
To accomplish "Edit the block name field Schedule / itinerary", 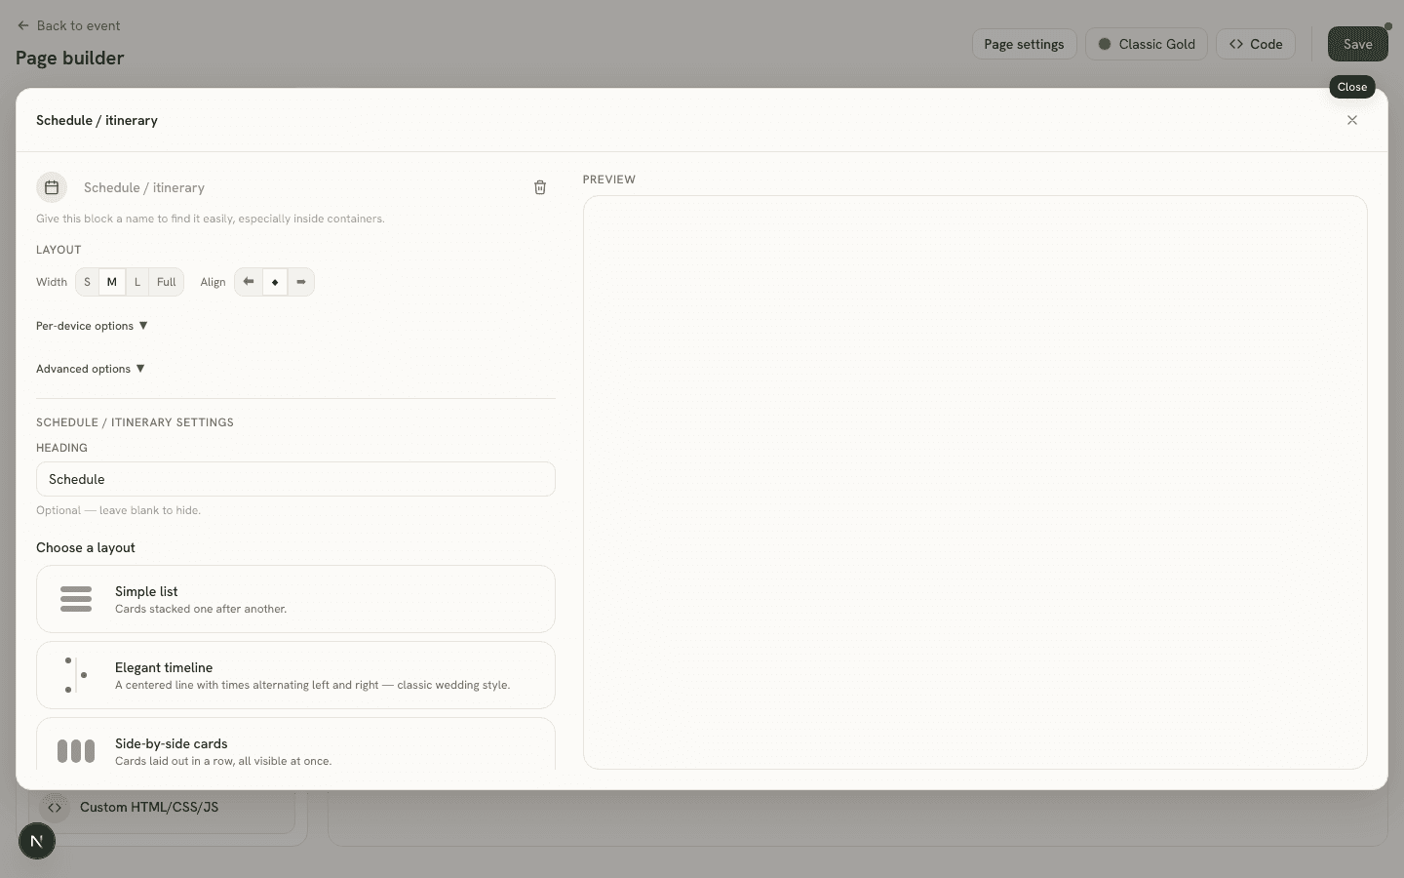I will point(297,187).
